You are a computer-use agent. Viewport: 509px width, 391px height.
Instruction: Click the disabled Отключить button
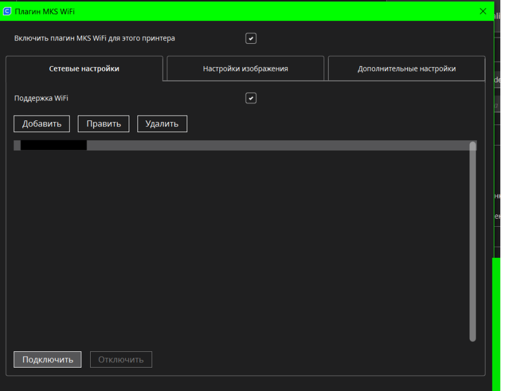point(121,359)
